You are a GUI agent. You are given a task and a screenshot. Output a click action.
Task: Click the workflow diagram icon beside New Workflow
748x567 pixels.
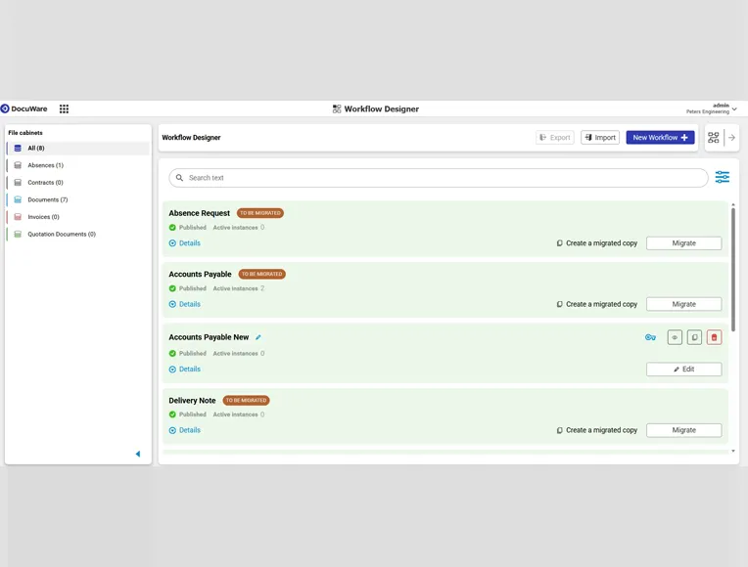(713, 138)
